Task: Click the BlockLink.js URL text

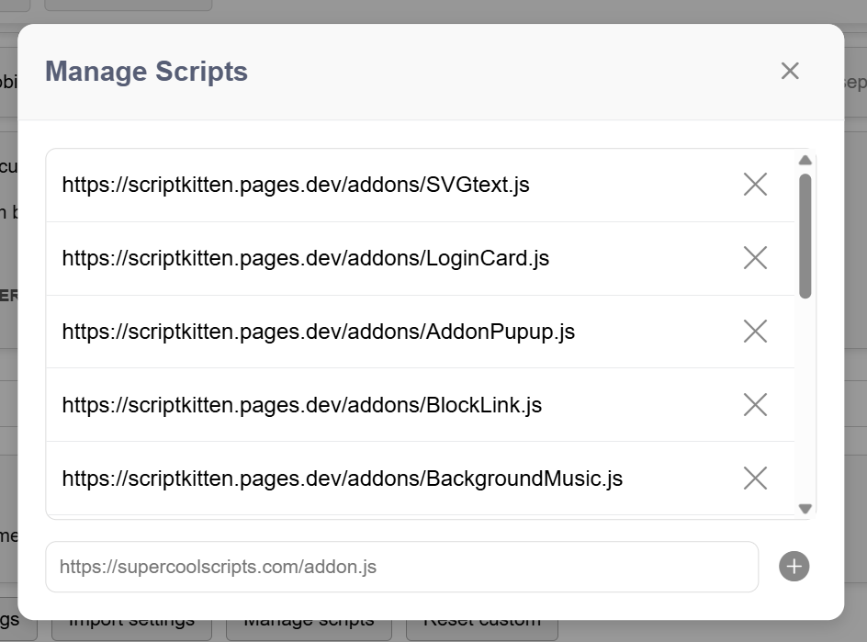Action: point(301,405)
